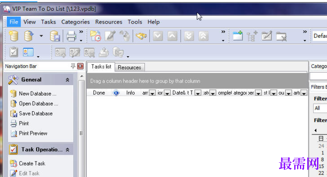The image size is (327, 177).
Task: Click the New Database toolbar icon
Action: (x=14, y=36)
